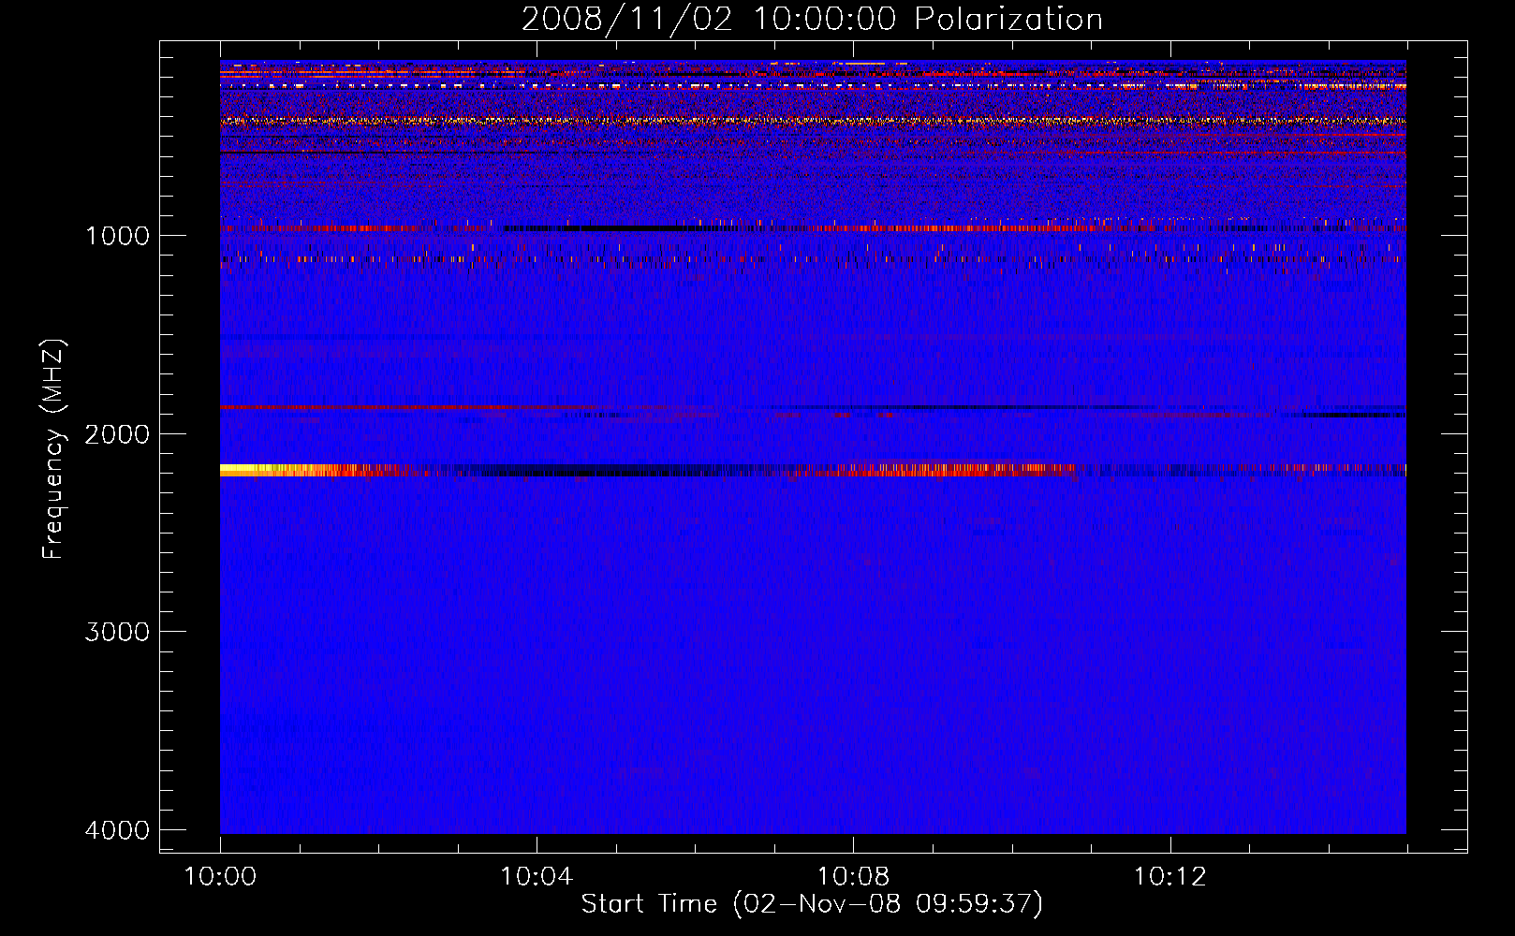1515x936 pixels.
Task: Click the 10:08 time tick label
Action: (x=853, y=877)
